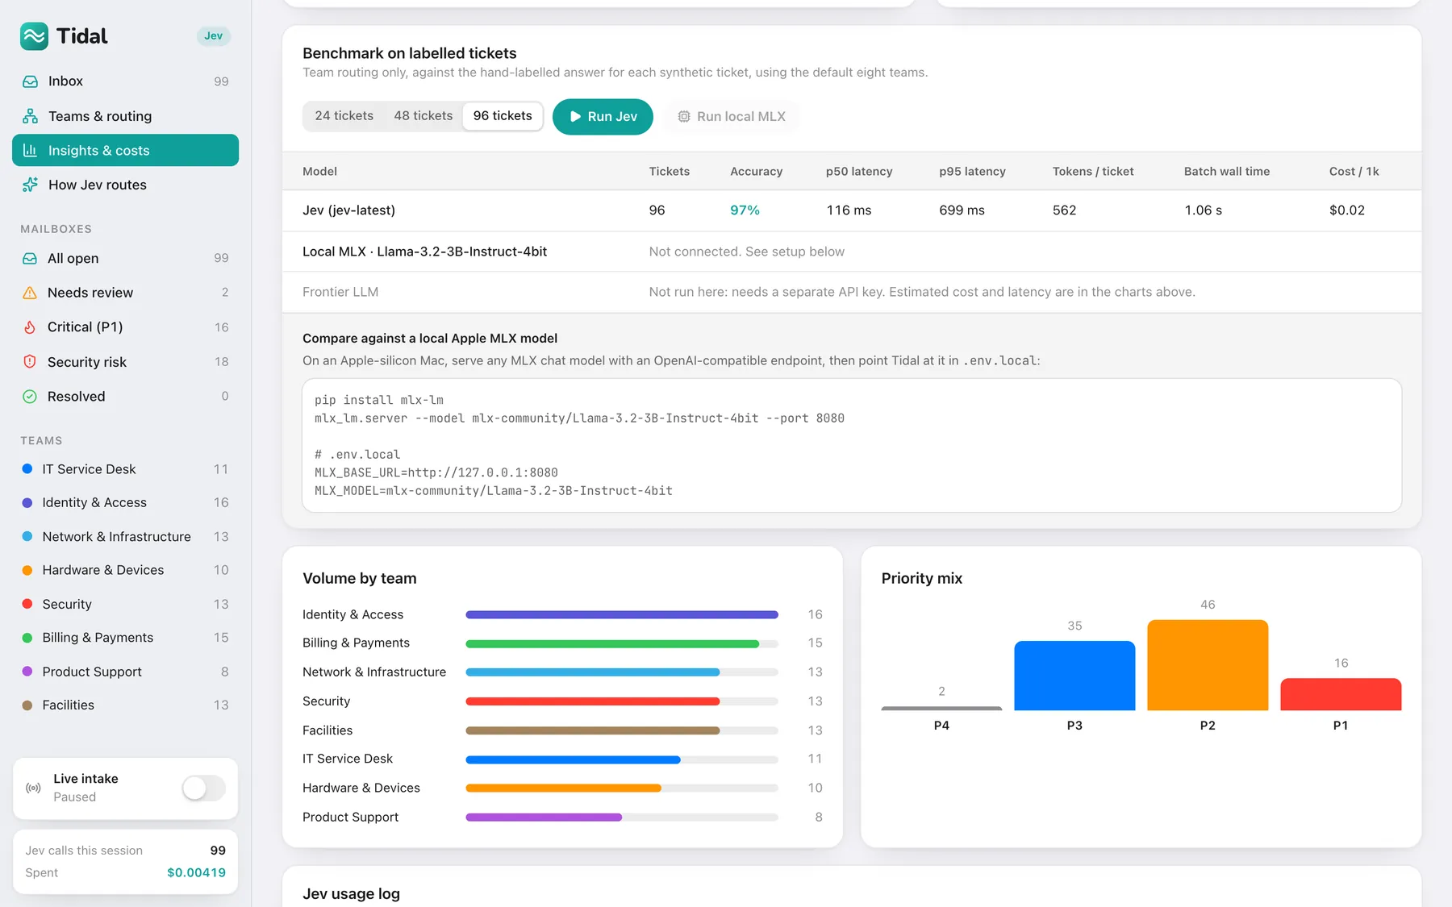Screen dimensions: 1452x907
Task: Click the chip icon in Run local MLX
Action: click(683, 116)
